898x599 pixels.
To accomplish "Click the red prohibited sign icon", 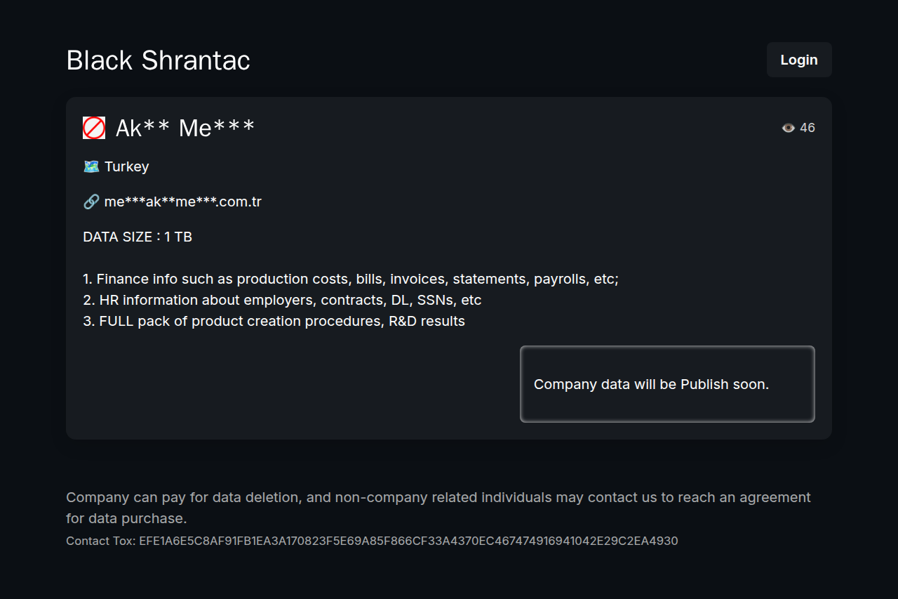I will click(94, 128).
